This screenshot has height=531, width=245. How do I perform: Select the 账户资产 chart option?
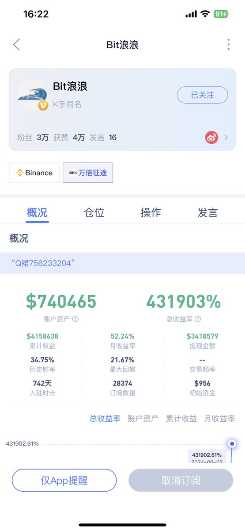pyautogui.click(x=143, y=419)
